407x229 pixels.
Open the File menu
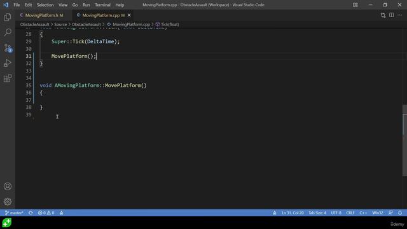17,5
